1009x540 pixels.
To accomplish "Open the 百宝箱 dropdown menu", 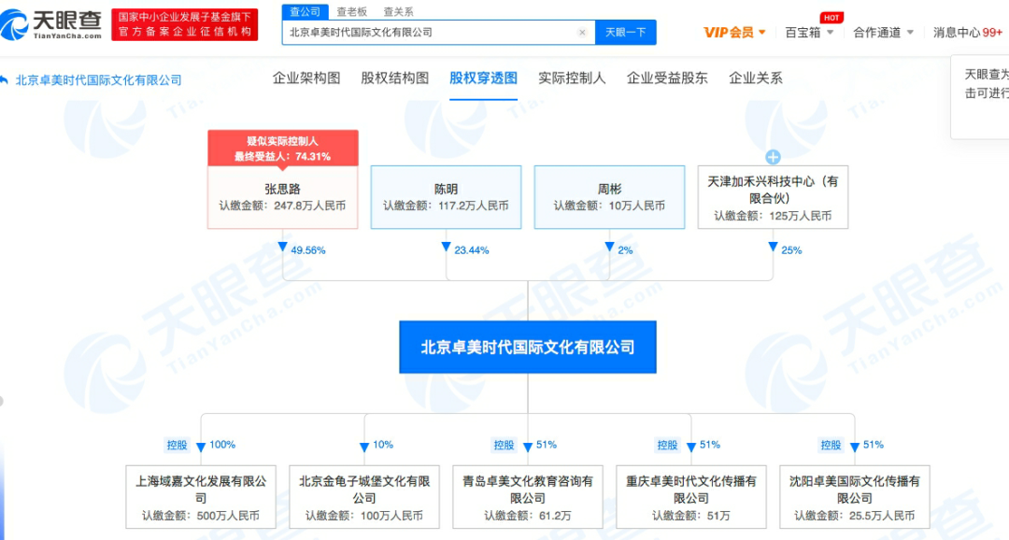I will pyautogui.click(x=809, y=33).
